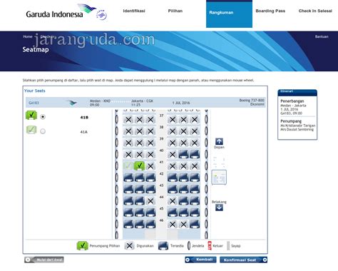Follow the Home breadcrumb link
This screenshot has height=271, width=338.
28,36
